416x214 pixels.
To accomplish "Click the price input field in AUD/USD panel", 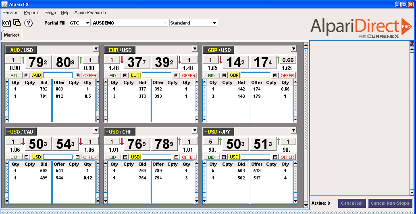I will coord(58,76).
